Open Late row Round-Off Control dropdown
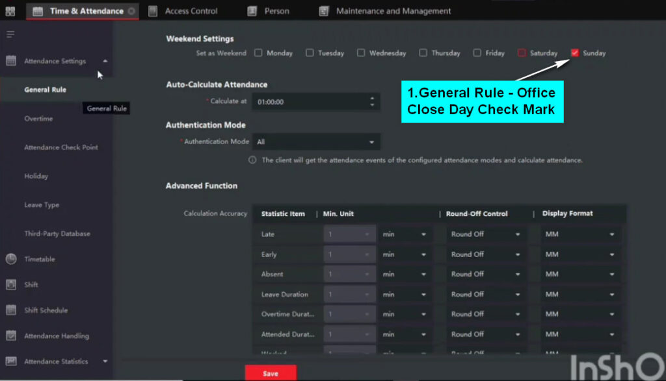This screenshot has width=666, height=381. 485,234
